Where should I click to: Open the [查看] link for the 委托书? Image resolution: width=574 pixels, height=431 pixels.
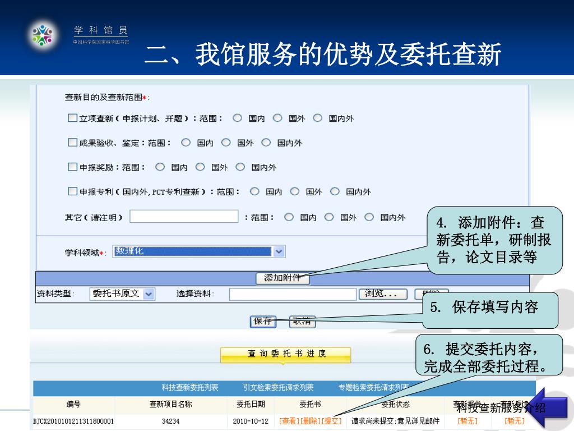point(289,421)
